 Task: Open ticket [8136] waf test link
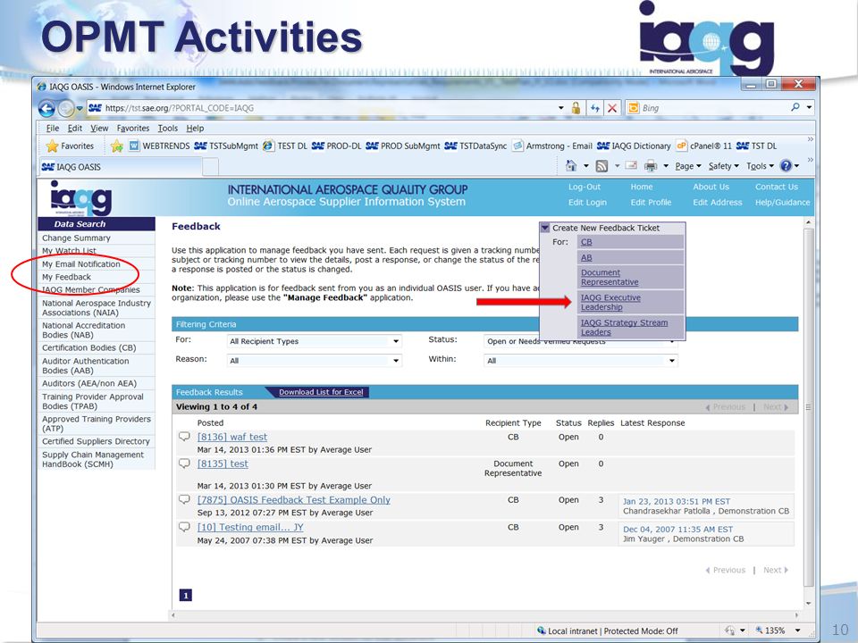[232, 437]
